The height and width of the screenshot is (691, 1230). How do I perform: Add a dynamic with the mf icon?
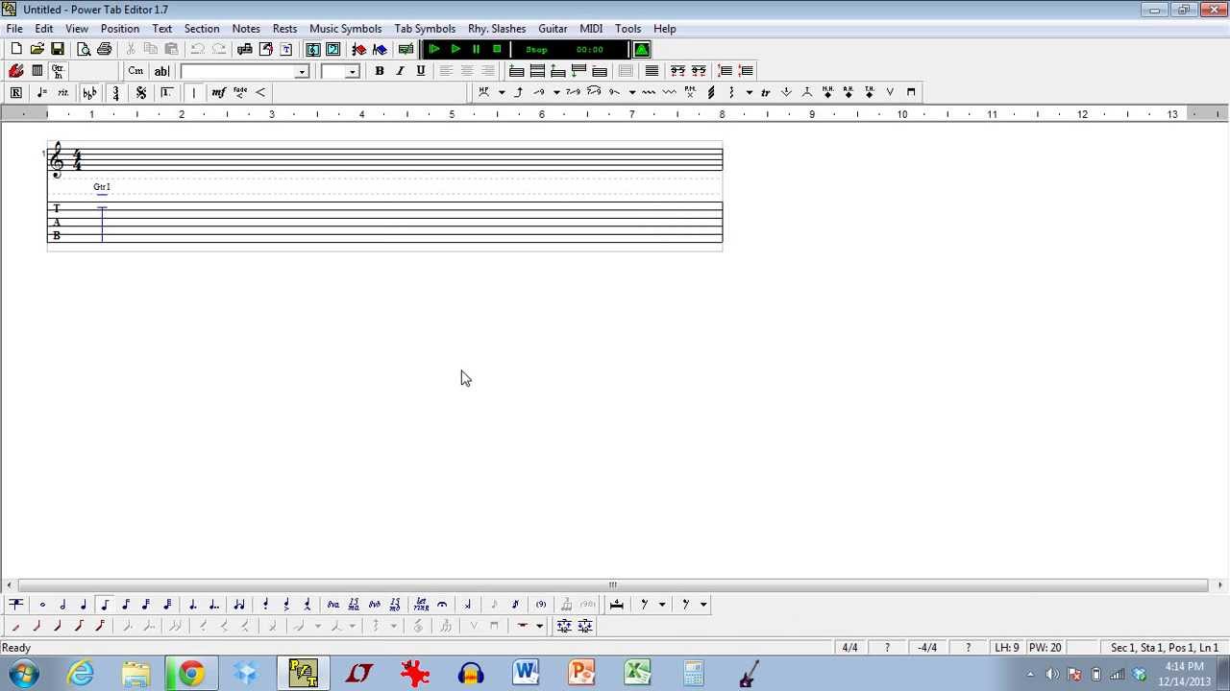click(x=218, y=92)
